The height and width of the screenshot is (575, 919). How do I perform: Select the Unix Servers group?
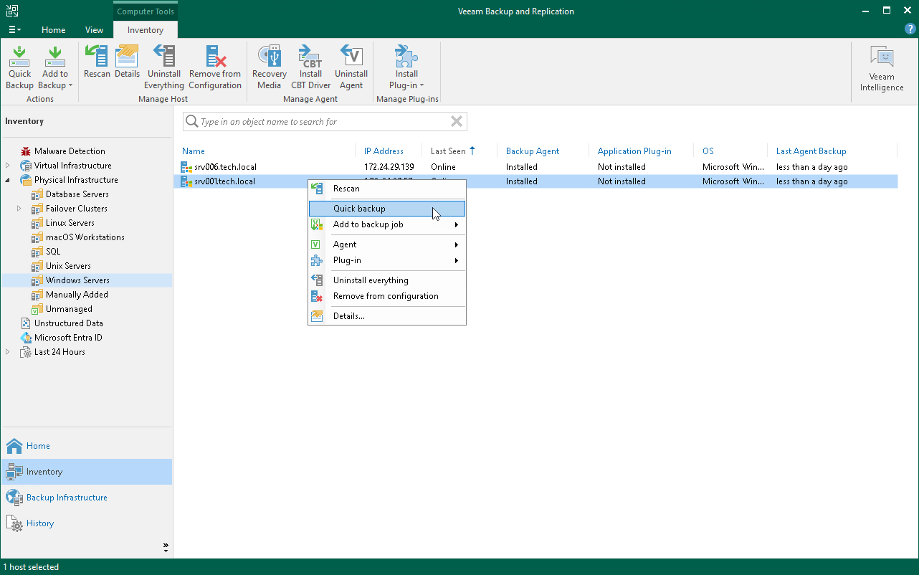point(68,266)
